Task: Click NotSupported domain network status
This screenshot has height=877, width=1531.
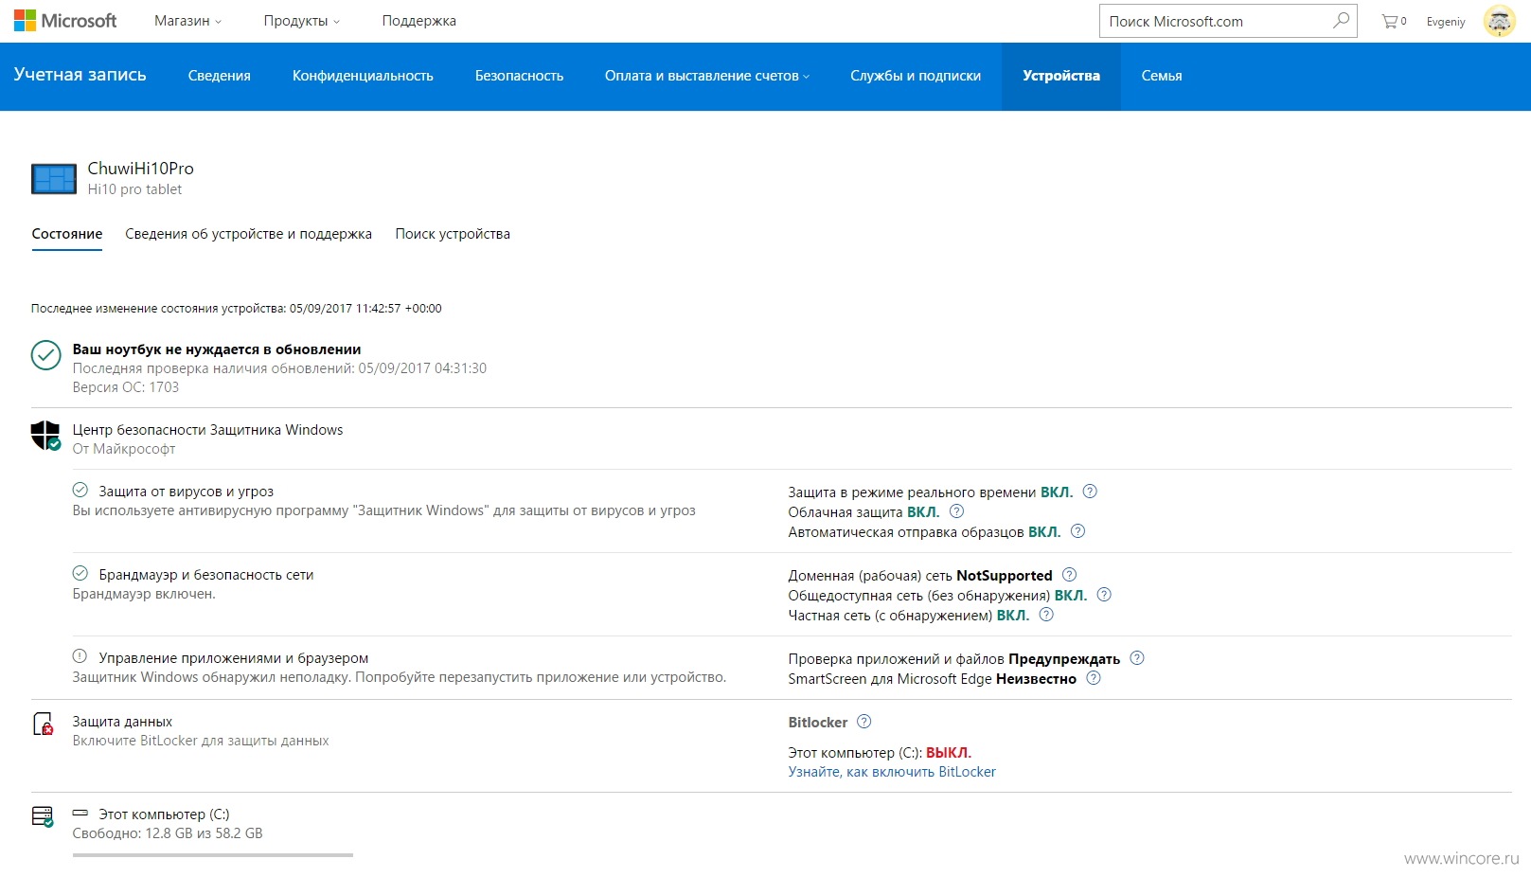Action: pos(1005,576)
